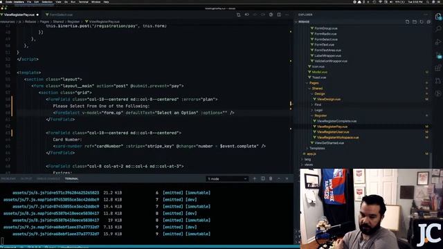Click the Open Changes icon in editor toolbar
443x249 pixels.
(x=238, y=15)
